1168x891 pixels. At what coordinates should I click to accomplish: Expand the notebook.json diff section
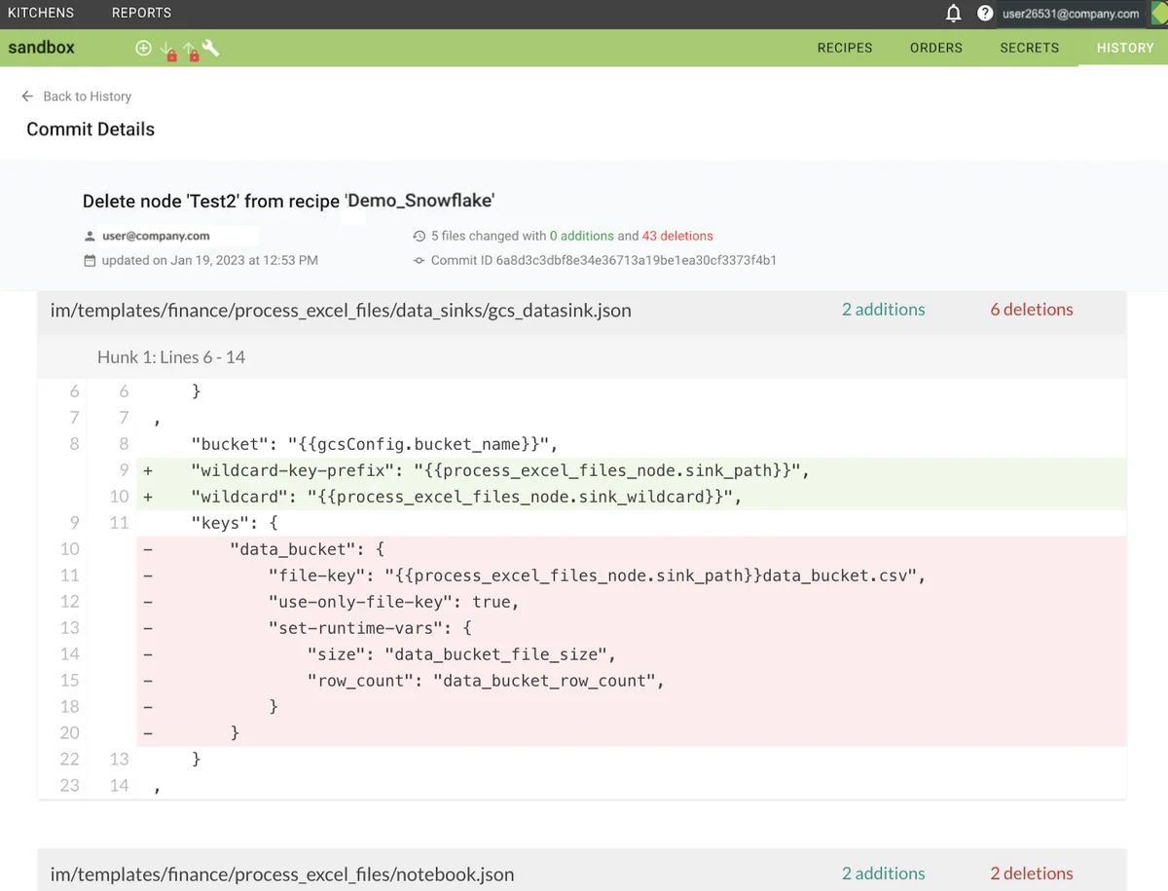pos(282,873)
